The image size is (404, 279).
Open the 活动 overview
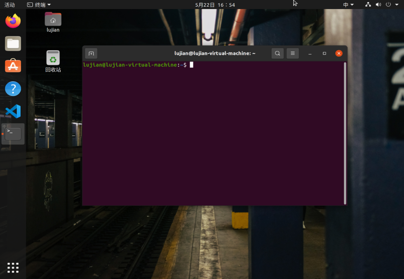click(10, 5)
